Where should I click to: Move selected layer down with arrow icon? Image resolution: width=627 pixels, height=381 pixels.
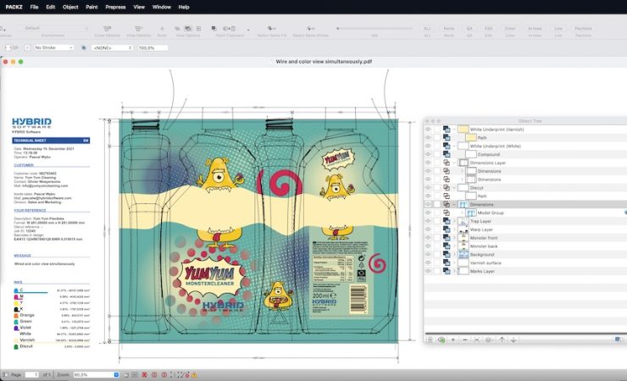[x=513, y=340]
